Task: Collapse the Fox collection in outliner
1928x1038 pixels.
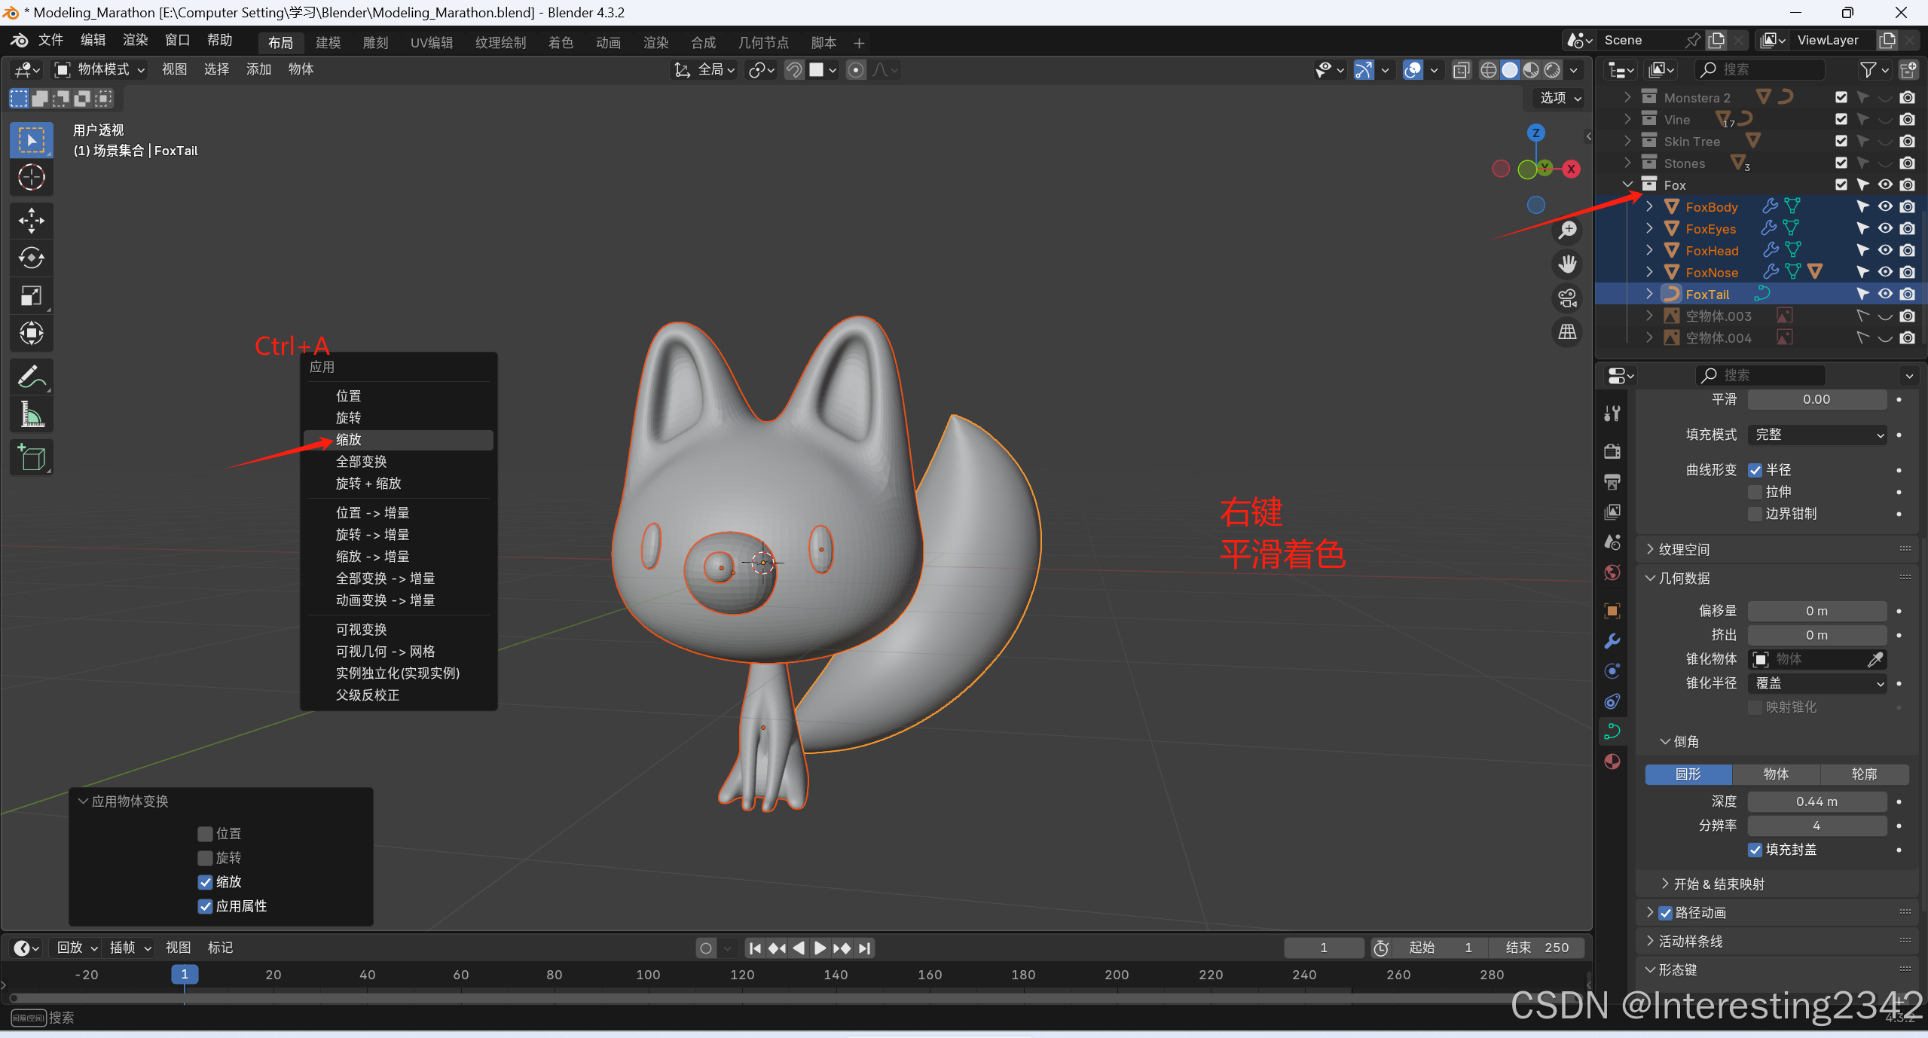Action: (1627, 185)
